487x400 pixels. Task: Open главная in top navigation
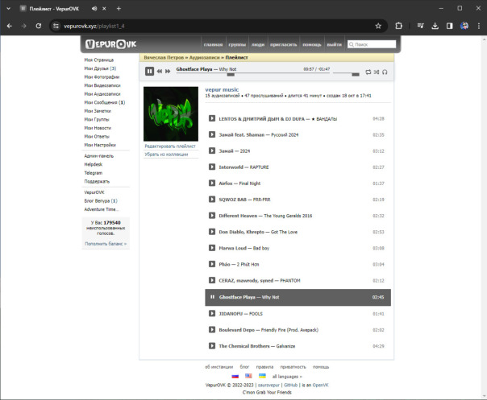coord(213,44)
